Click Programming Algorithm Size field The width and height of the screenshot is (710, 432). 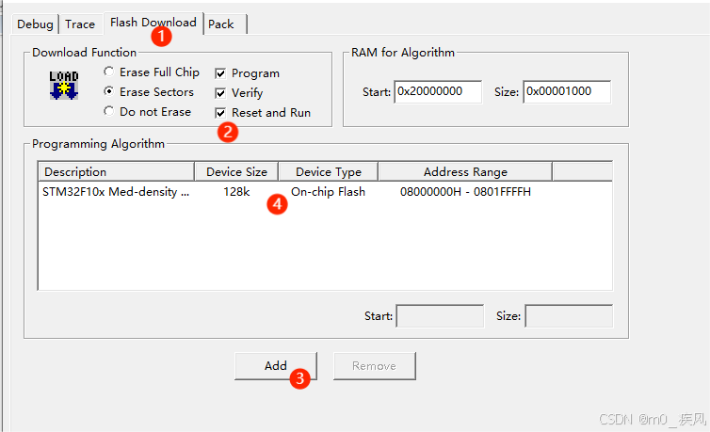(569, 315)
